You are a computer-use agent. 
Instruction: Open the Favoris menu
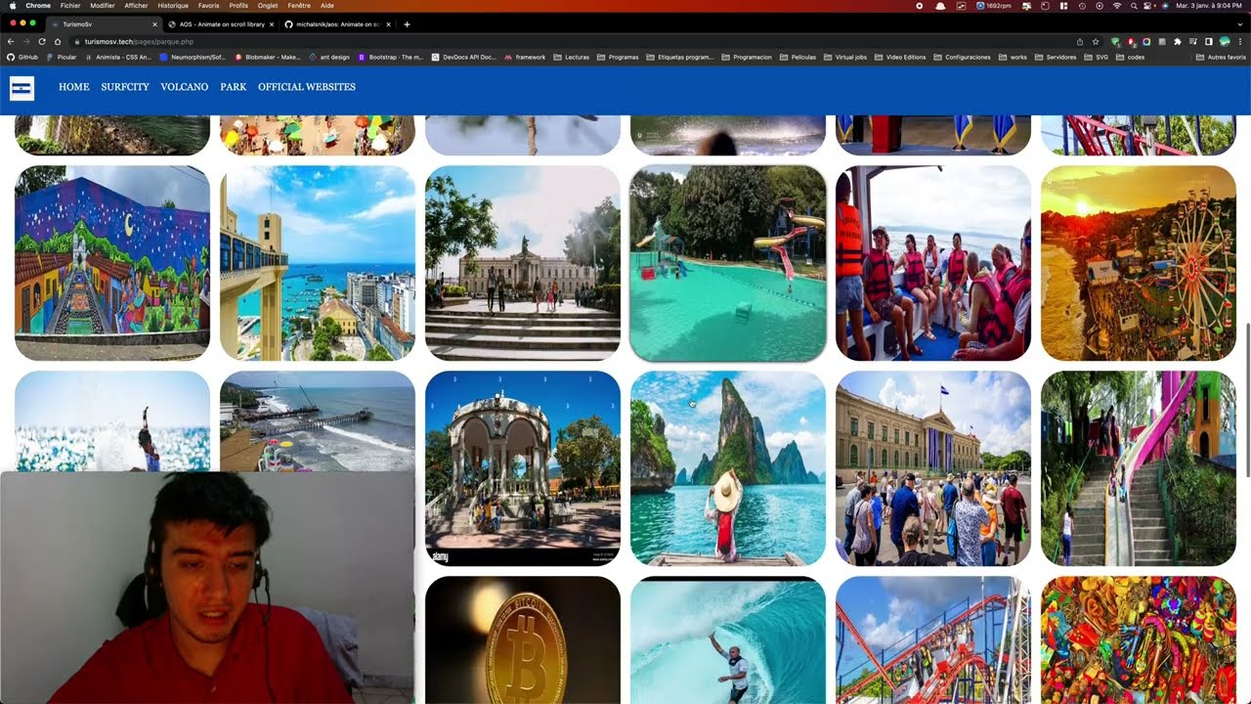(x=209, y=6)
